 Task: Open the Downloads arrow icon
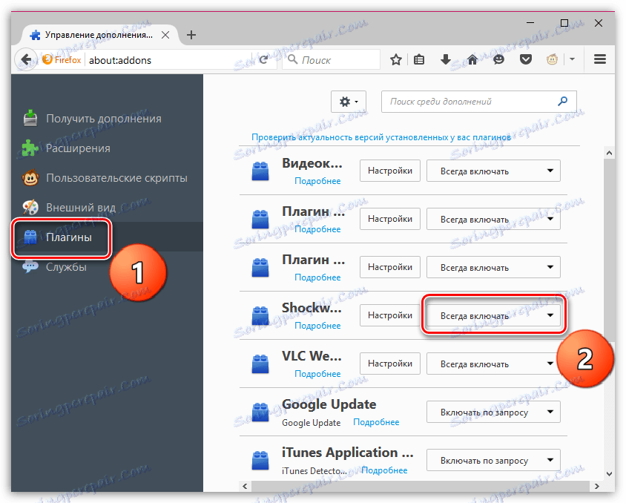446,59
